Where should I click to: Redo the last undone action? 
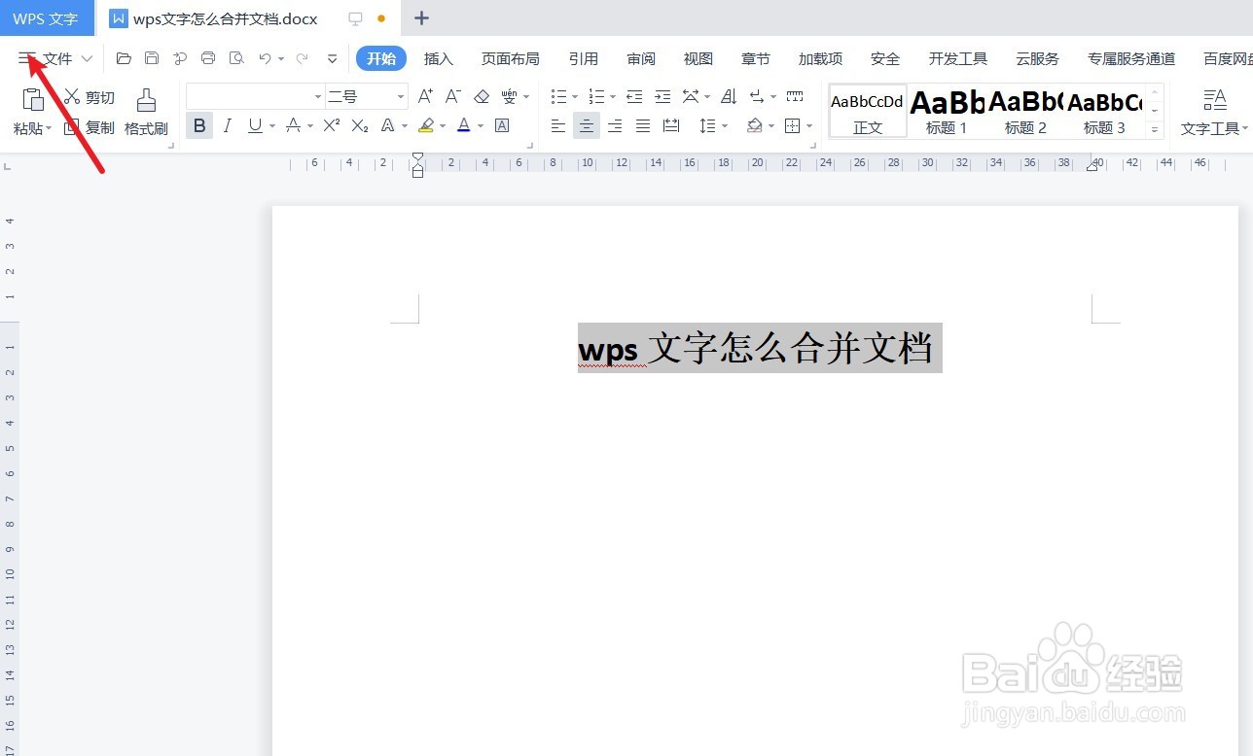coord(302,58)
